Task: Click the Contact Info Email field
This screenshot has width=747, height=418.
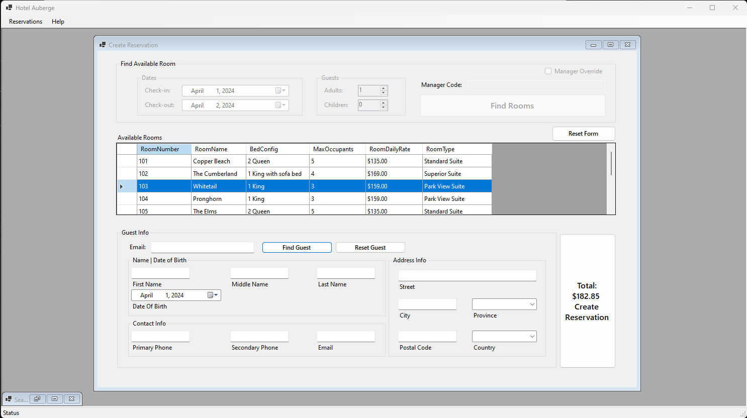Action: tap(346, 337)
